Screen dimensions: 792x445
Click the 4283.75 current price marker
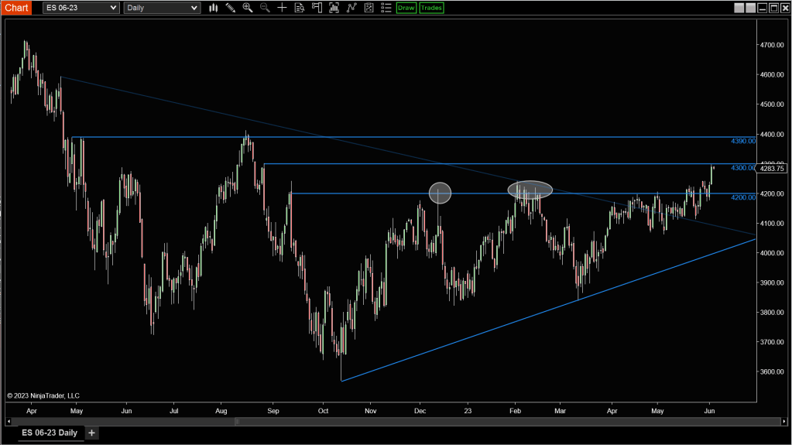click(773, 168)
